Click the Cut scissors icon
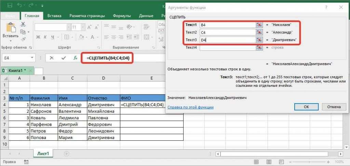This screenshot has height=166, width=350. (23, 24)
